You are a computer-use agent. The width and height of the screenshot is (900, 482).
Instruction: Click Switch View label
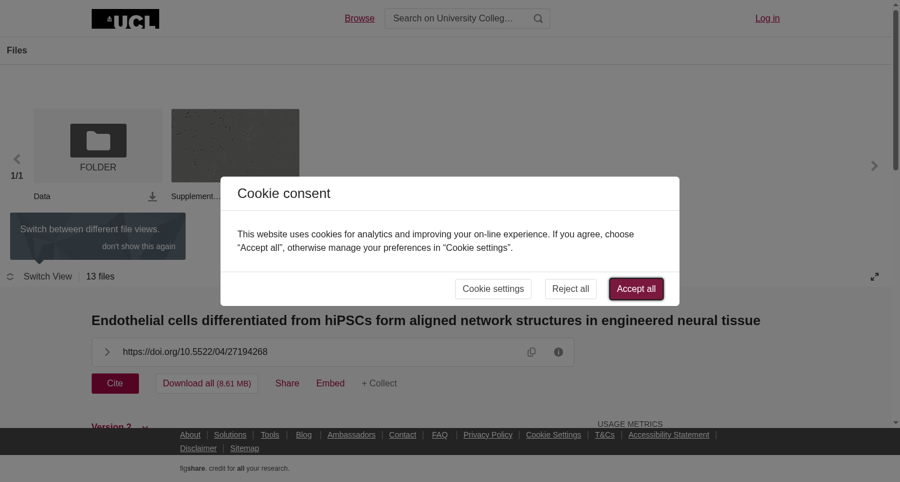point(48,277)
